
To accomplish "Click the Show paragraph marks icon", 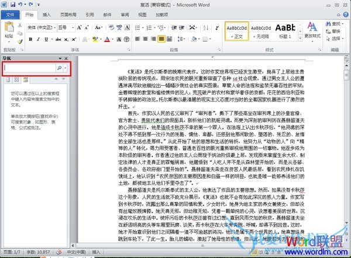I will [x=217, y=27].
